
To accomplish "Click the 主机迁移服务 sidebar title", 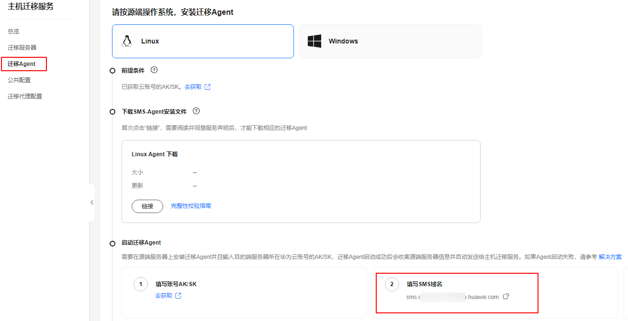I will click(31, 7).
